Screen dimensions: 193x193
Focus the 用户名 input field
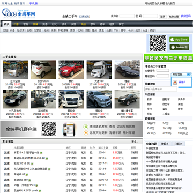pos(127,16)
